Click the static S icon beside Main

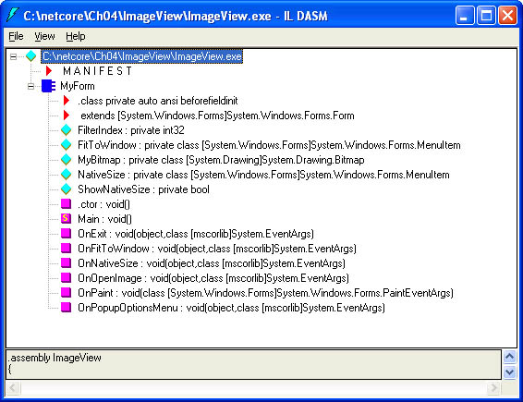point(66,218)
